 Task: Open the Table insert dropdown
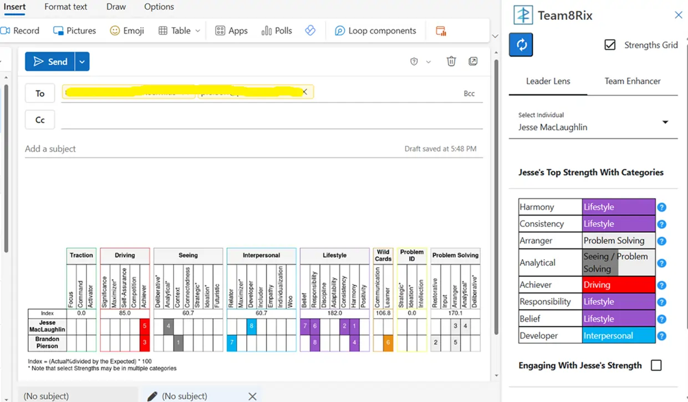(179, 30)
